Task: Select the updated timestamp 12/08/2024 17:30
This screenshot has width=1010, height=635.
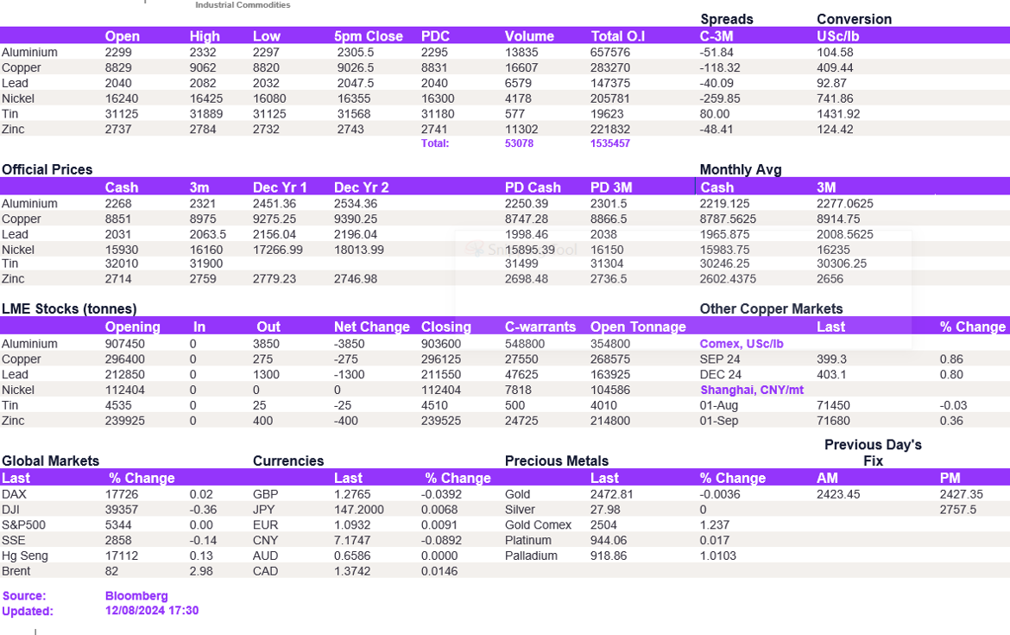Action: pos(152,611)
